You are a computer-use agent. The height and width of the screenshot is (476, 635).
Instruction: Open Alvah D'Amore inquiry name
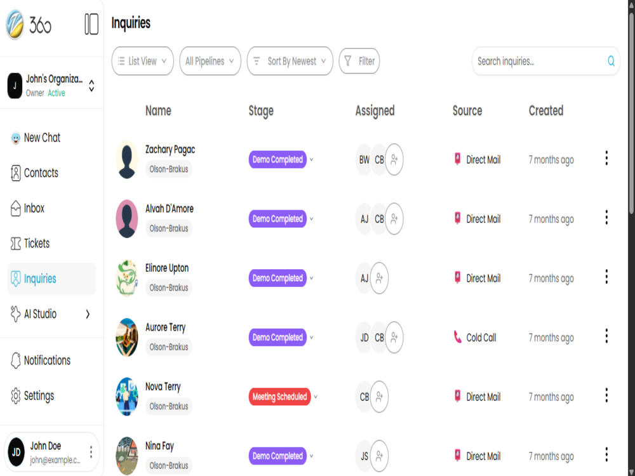tap(170, 209)
